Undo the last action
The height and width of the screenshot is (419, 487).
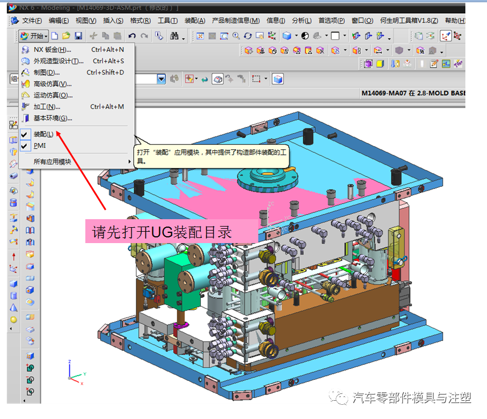point(132,36)
